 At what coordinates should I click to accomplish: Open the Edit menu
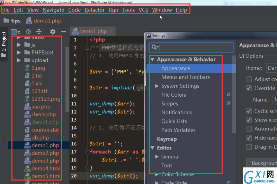(x=18, y=10)
